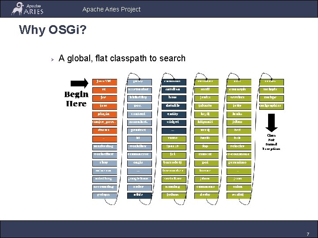The height and width of the screenshot is (238, 318).
Task: Select the green 'geronimo' box
Action: (x=239, y=163)
